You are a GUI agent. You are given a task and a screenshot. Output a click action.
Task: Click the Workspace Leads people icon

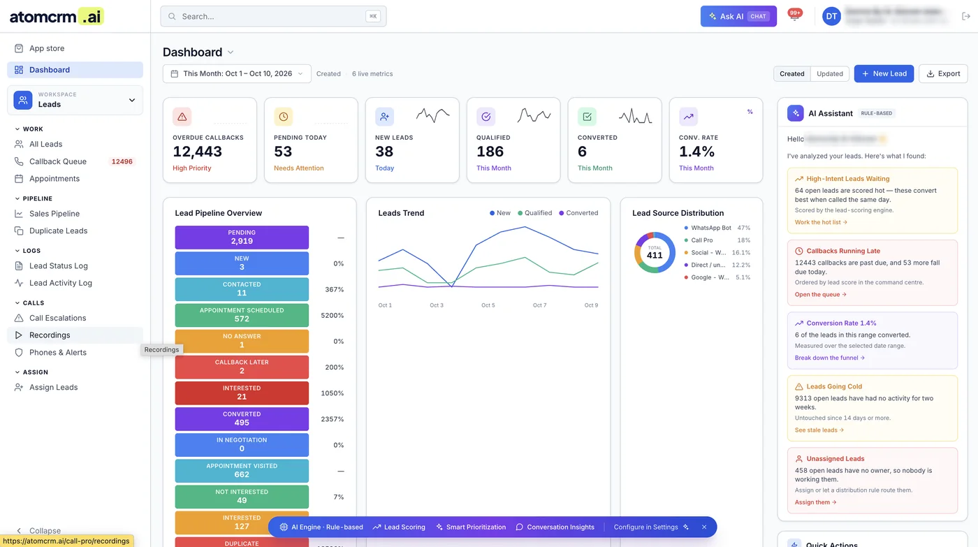pos(23,100)
